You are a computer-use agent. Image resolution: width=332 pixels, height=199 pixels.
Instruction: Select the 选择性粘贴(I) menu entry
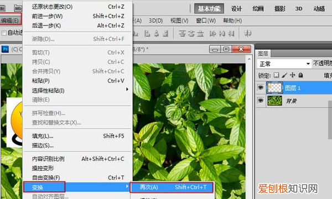tap(77, 91)
